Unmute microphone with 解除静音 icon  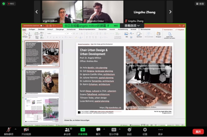click(x=9, y=130)
